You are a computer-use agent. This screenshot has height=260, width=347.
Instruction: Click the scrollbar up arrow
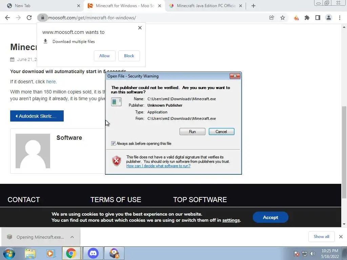click(x=344, y=27)
